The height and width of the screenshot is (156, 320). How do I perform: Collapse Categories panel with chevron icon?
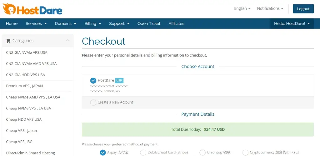pyautogui.click(x=68, y=41)
